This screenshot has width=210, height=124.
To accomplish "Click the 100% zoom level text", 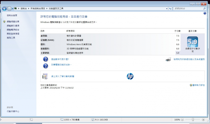I will pos(177,120).
